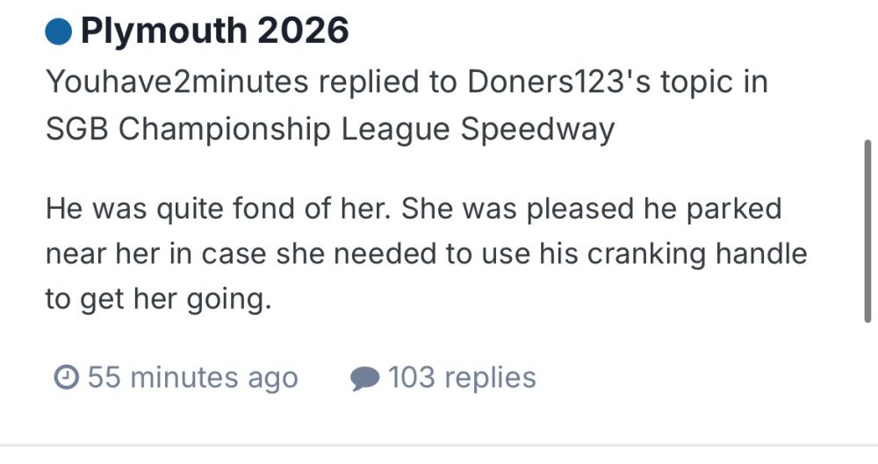The image size is (878, 464).
Task: Click the vertical scrollbar thumb
Action: tap(867, 231)
